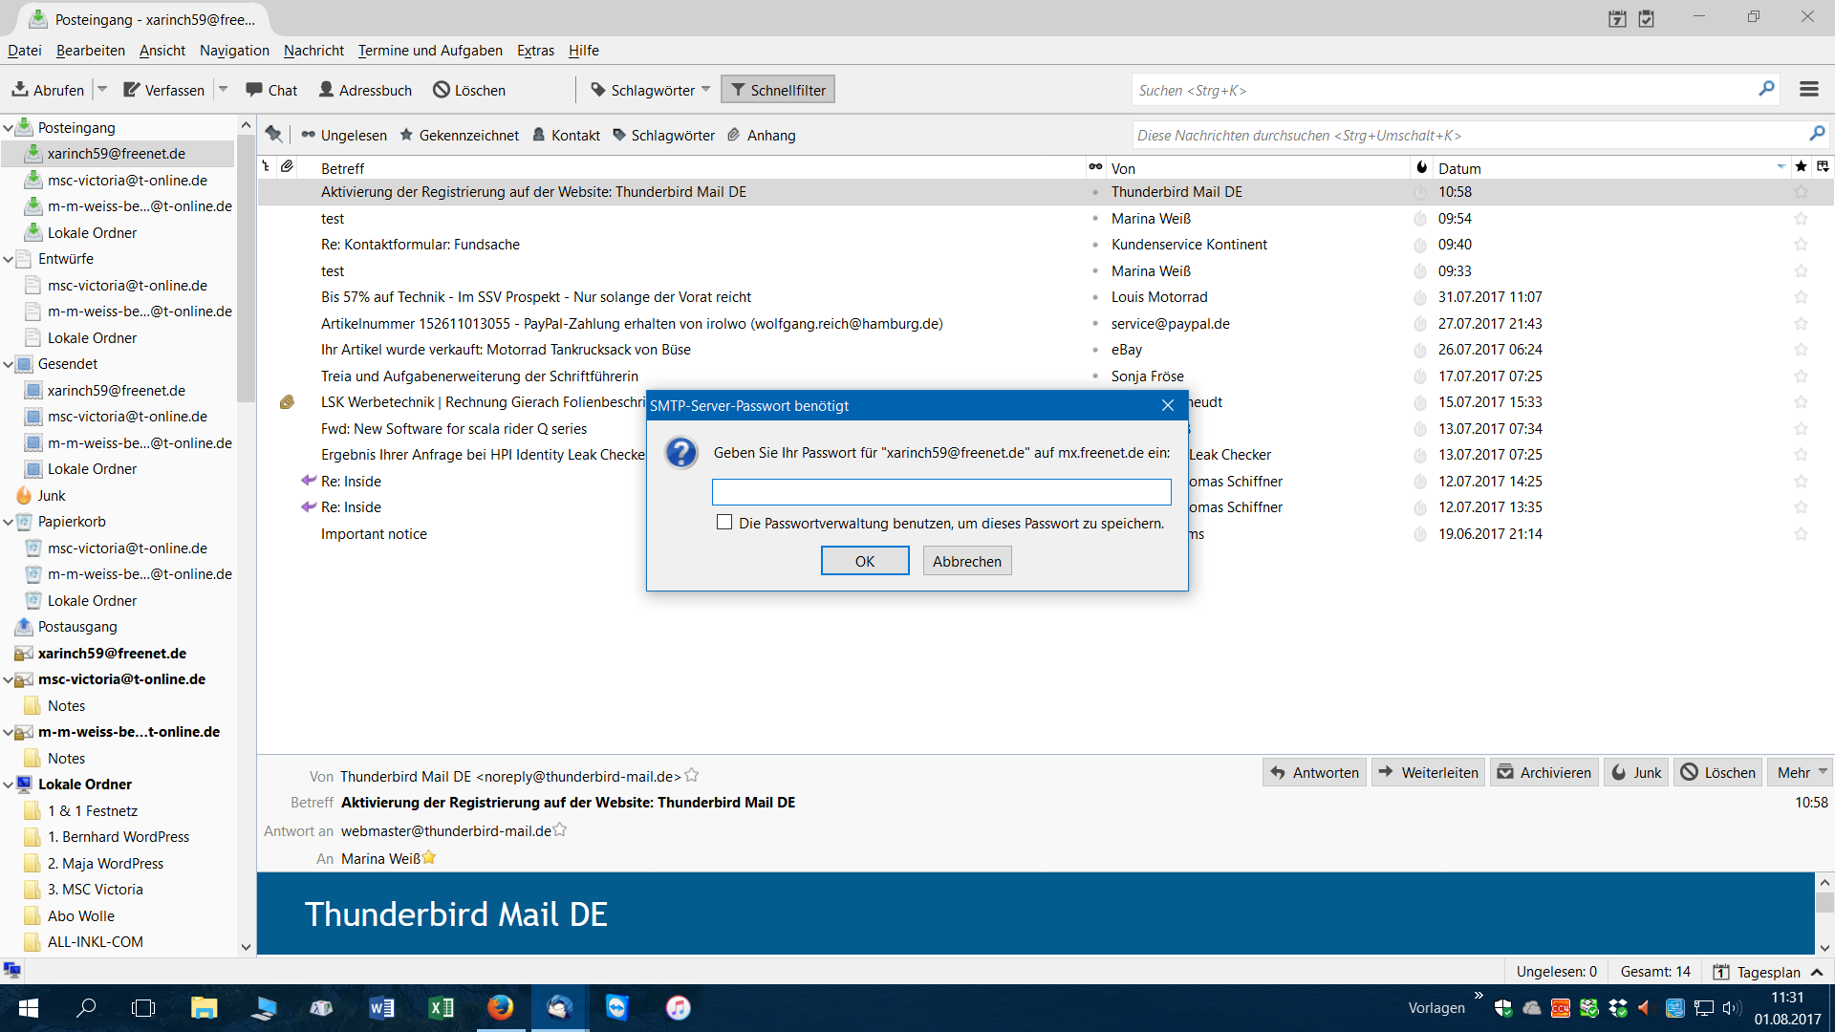
Task: Click the Archivieren button in message header
Action: click(1544, 772)
